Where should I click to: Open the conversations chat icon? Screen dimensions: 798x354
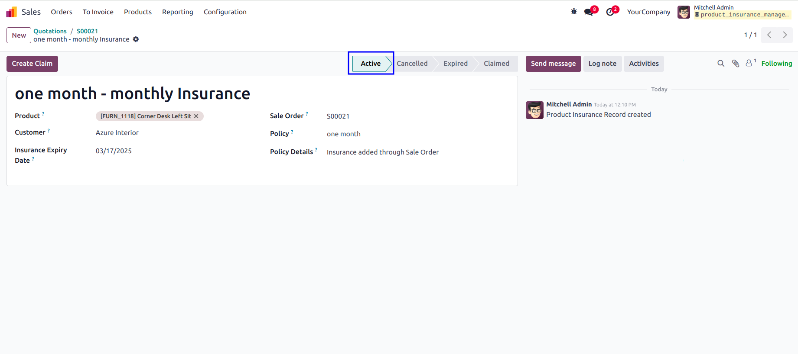(589, 12)
